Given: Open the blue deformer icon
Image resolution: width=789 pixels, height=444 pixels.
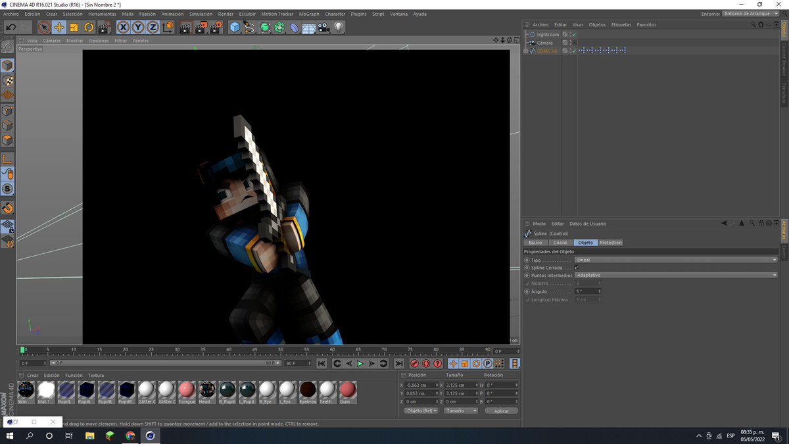Looking at the screenshot, I should point(294,27).
